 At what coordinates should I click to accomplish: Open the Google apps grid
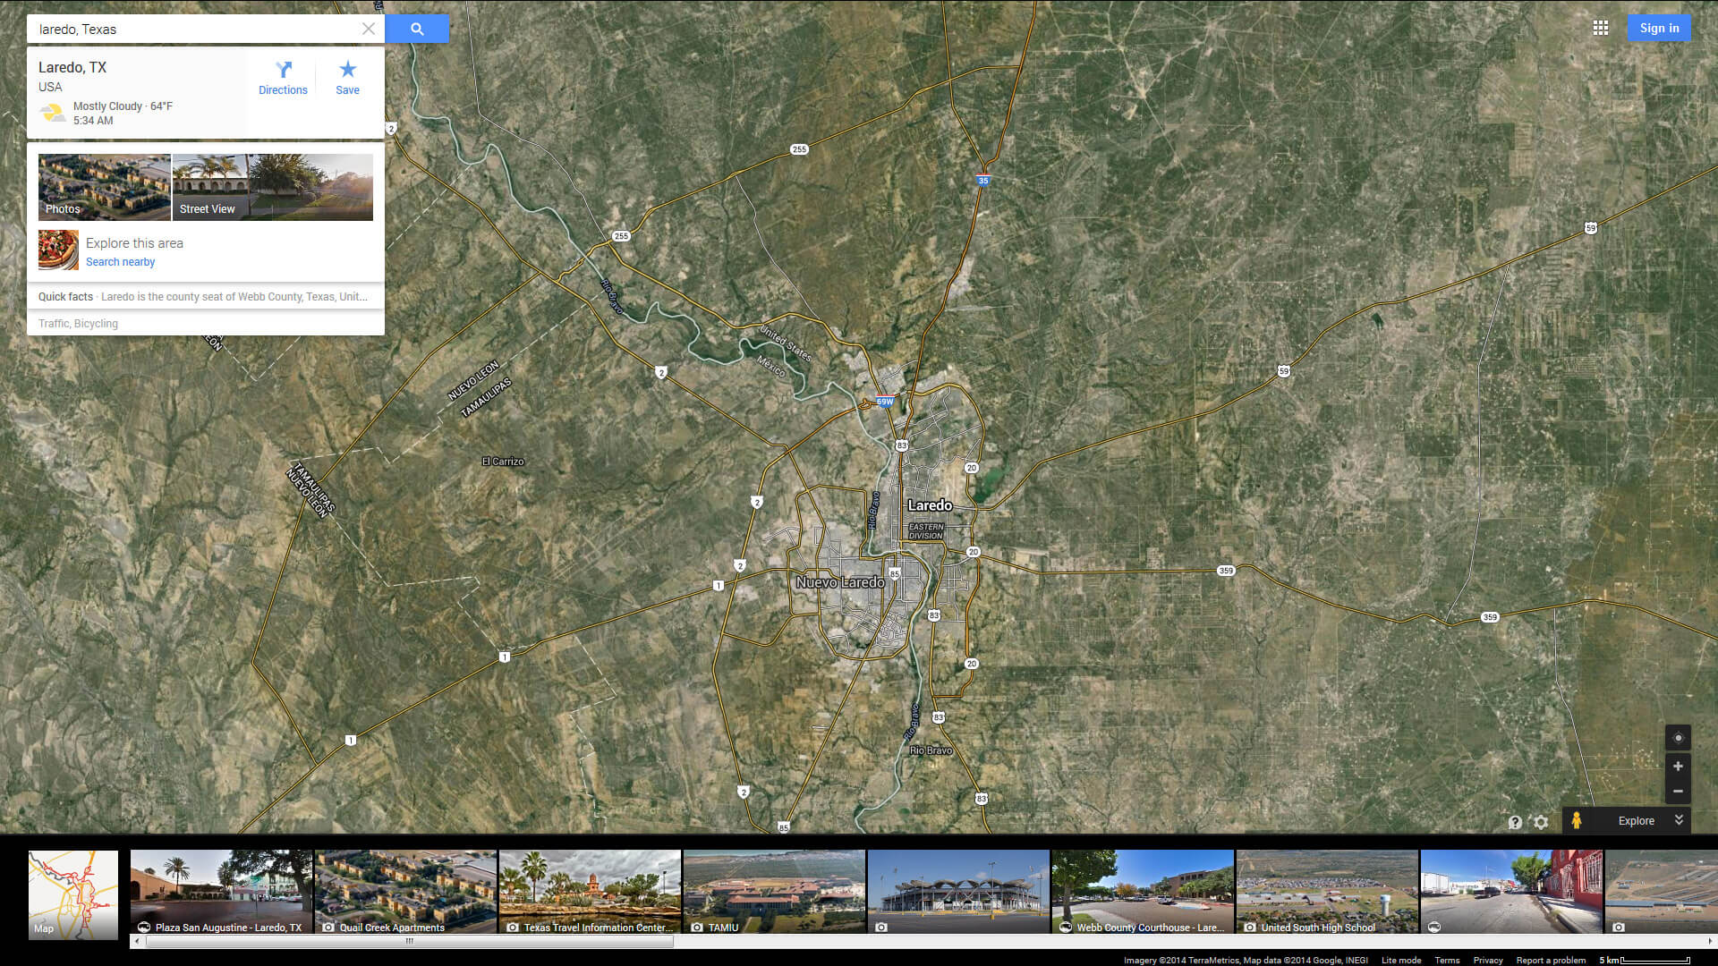click(1601, 28)
